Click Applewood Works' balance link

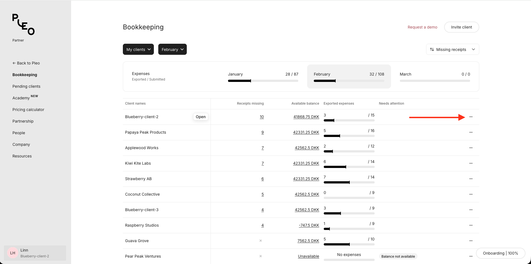pyautogui.click(x=307, y=148)
